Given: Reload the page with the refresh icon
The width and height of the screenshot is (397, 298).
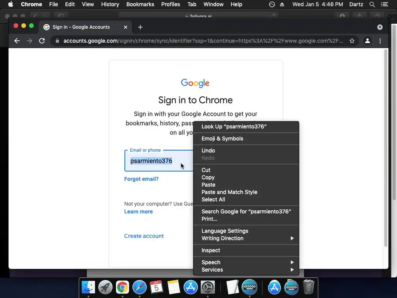Looking at the screenshot, I should click(x=42, y=41).
